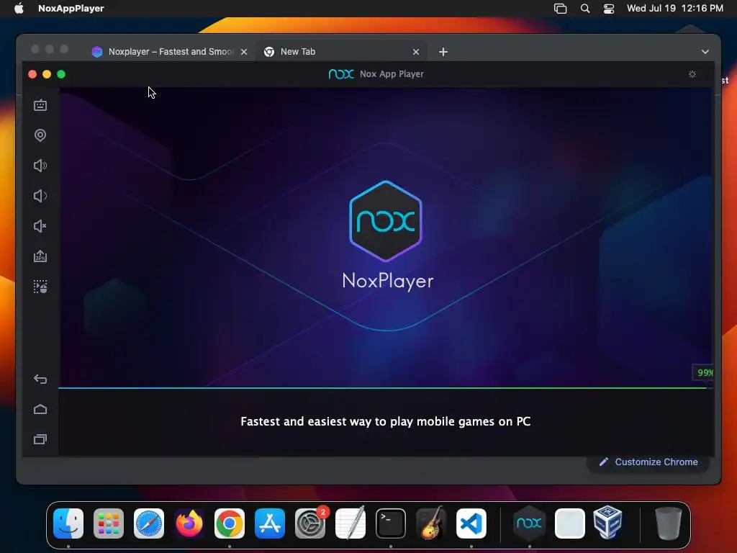Click the 99% loading progress indicator
This screenshot has height=553, width=737.
pos(705,372)
